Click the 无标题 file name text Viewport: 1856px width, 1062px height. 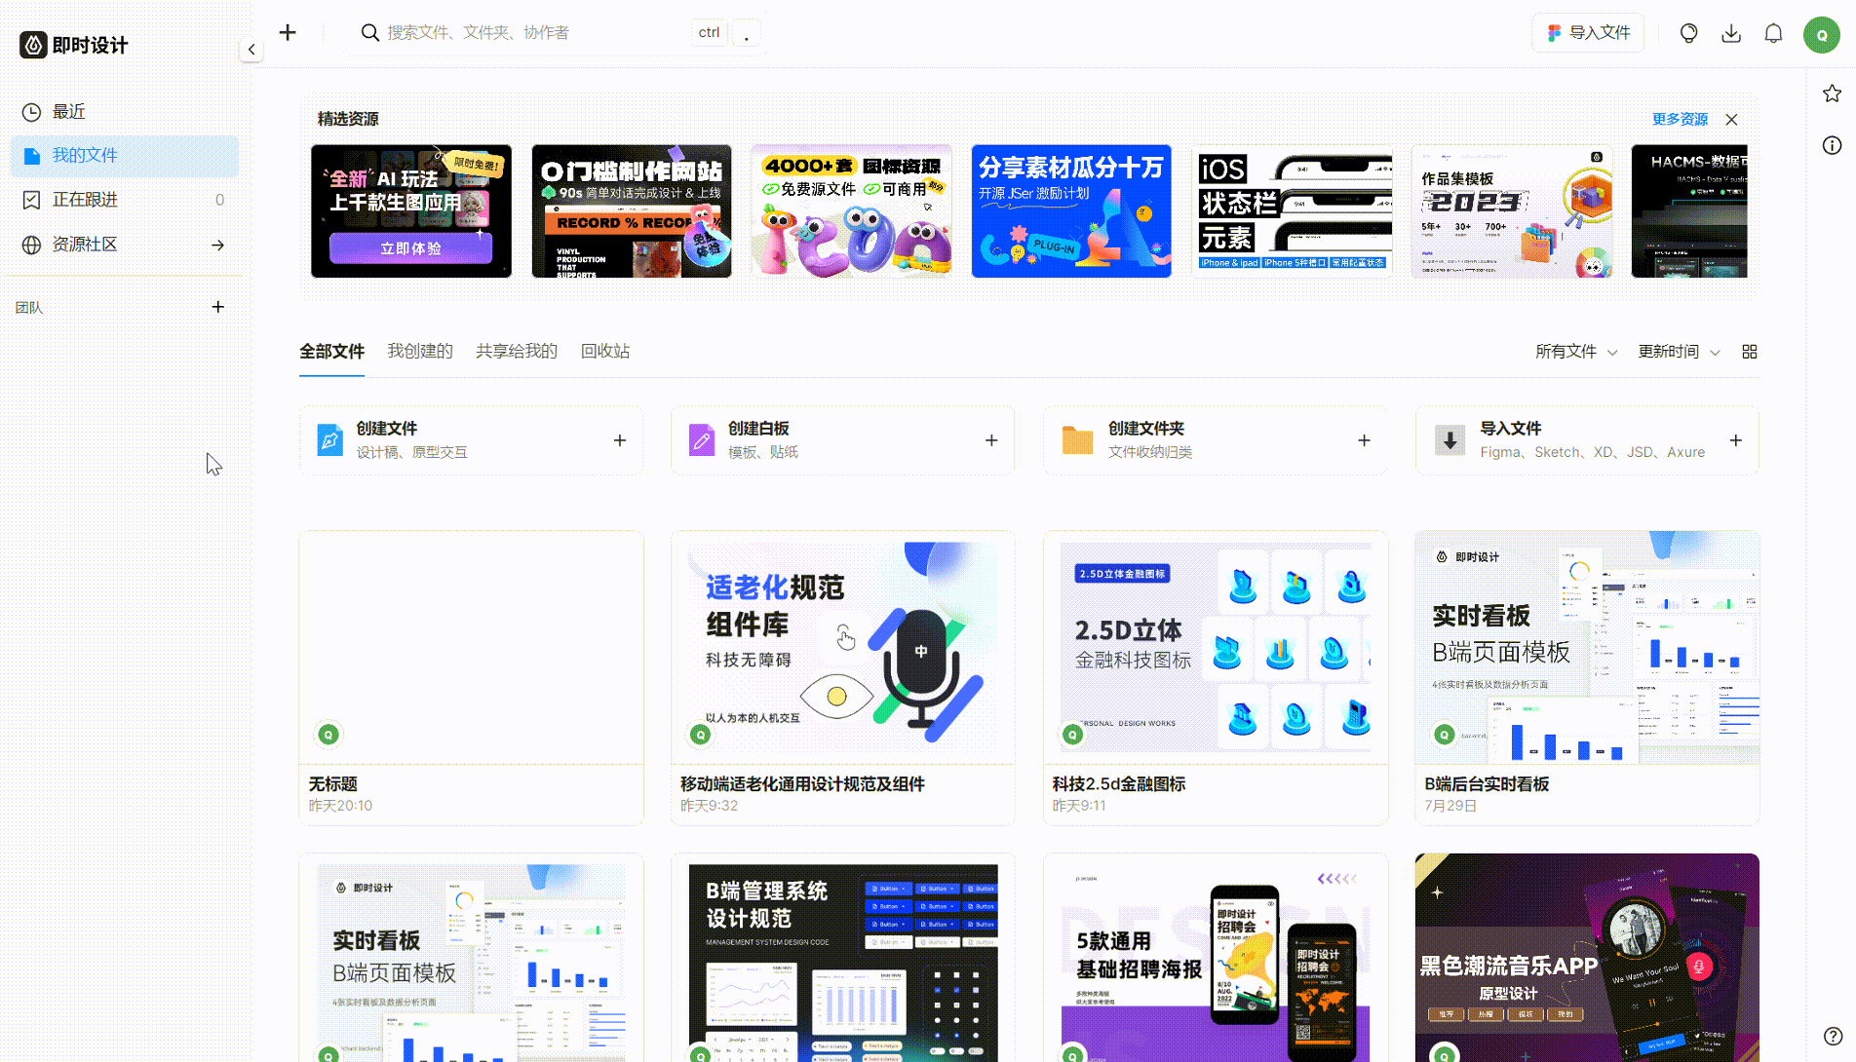pyautogui.click(x=333, y=784)
